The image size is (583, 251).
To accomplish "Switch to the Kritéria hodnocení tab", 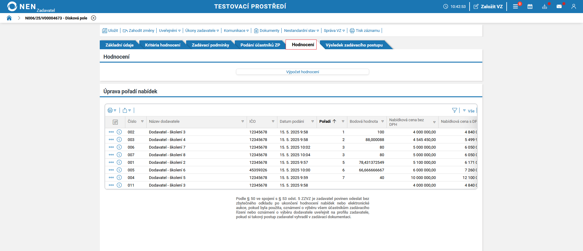I will 162,45.
